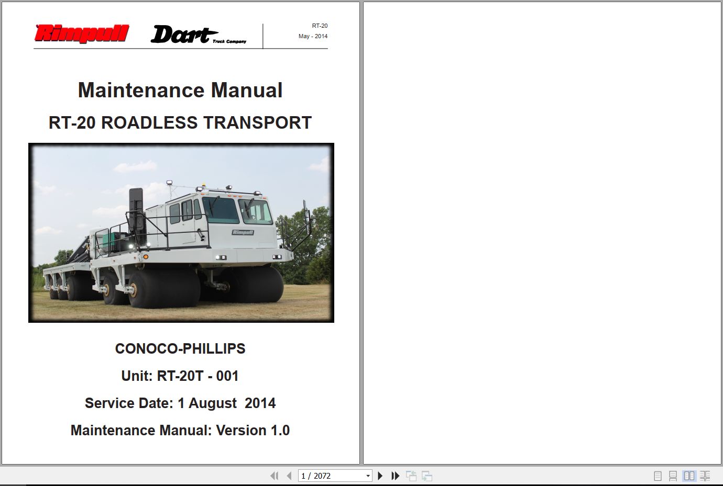Screen dimensions: 723x486
Task: Select the Maintenance Manual title text
Action: tap(180, 90)
